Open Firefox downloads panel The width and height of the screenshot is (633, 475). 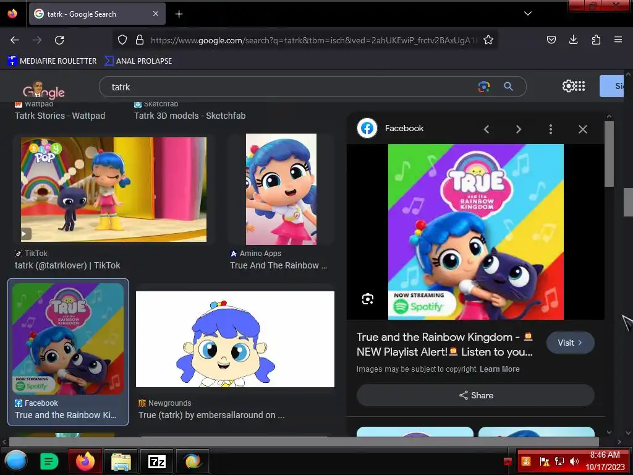click(573, 40)
